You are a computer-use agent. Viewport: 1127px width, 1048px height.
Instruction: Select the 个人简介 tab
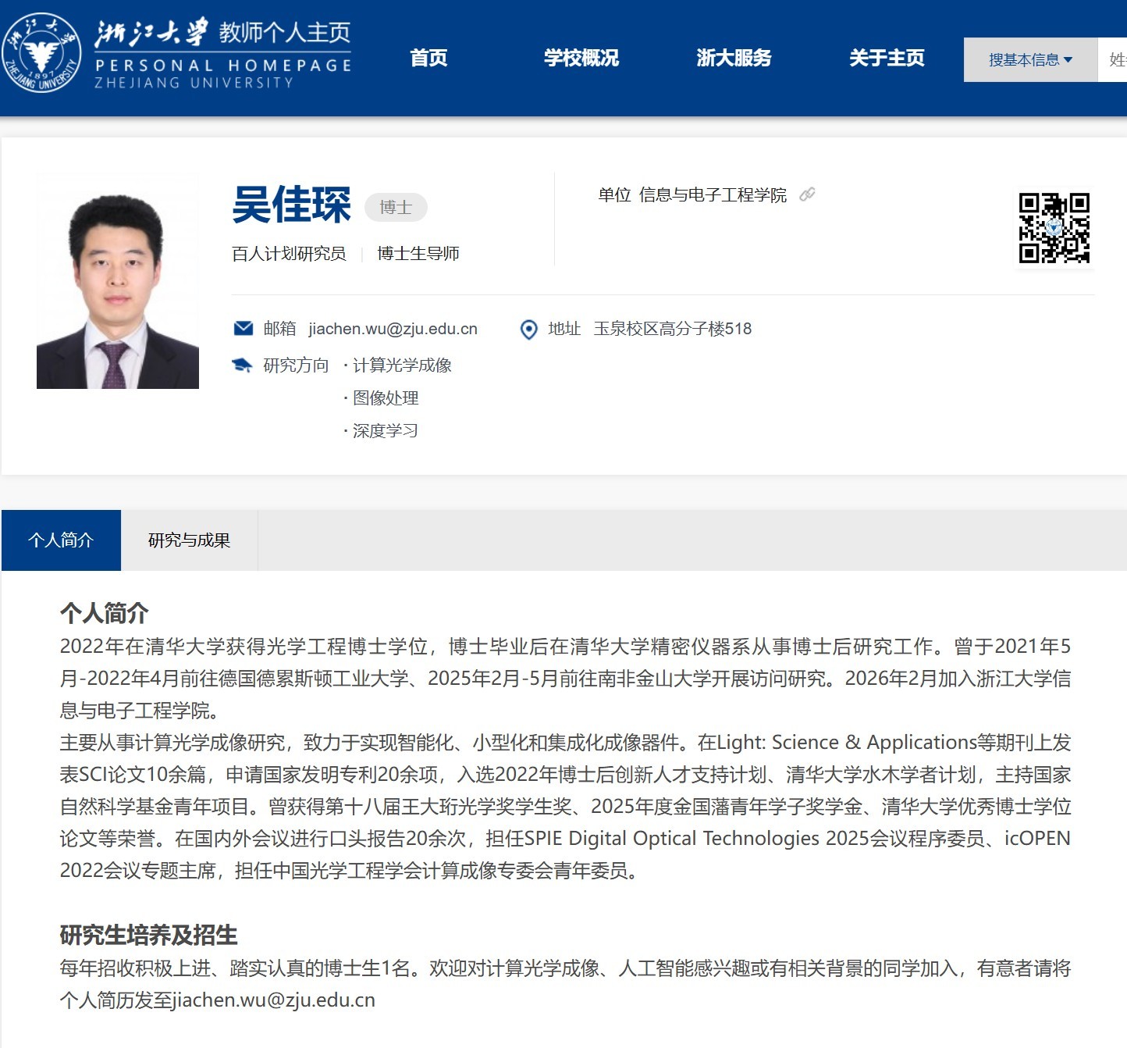point(61,540)
